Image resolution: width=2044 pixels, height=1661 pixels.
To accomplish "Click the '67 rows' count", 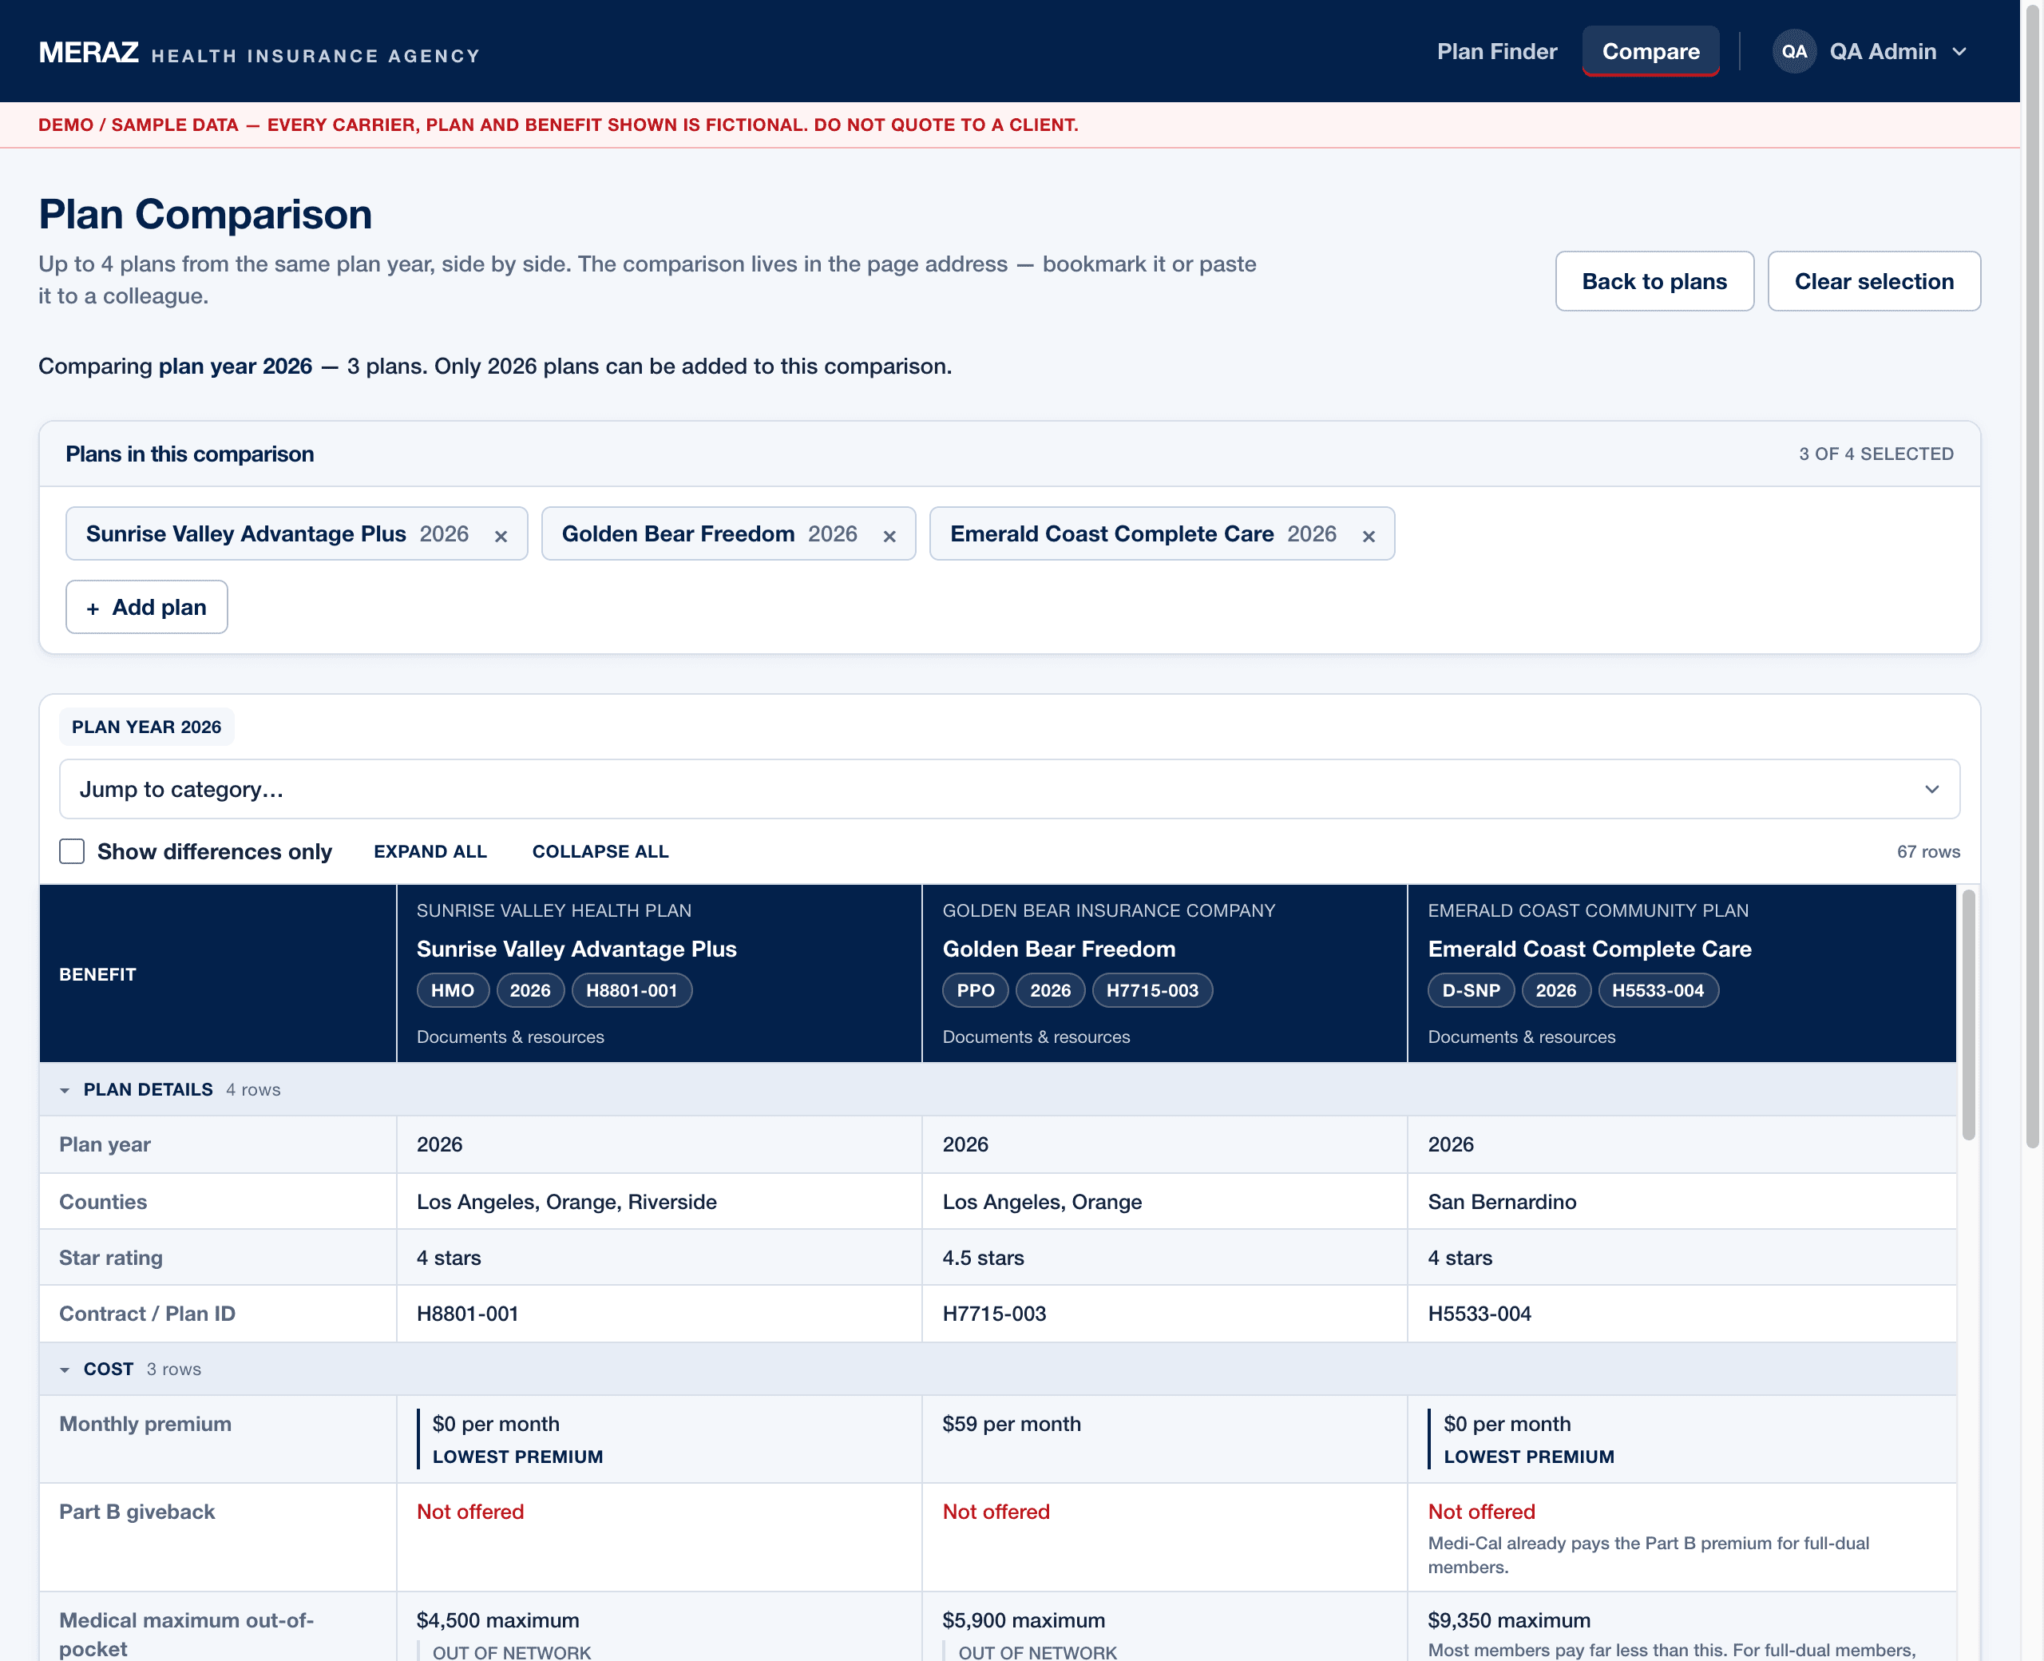I will [x=1928, y=851].
